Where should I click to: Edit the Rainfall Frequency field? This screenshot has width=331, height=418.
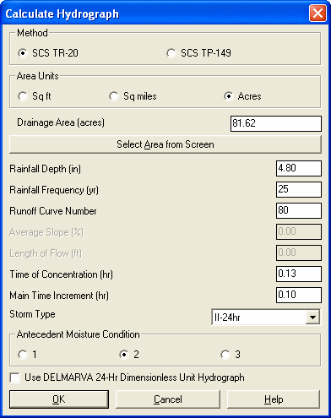(x=299, y=189)
